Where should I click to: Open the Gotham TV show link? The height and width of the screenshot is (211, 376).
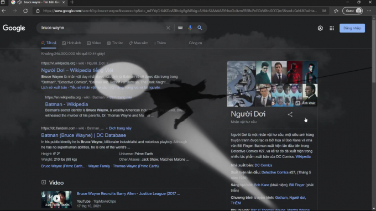click(x=281, y=198)
